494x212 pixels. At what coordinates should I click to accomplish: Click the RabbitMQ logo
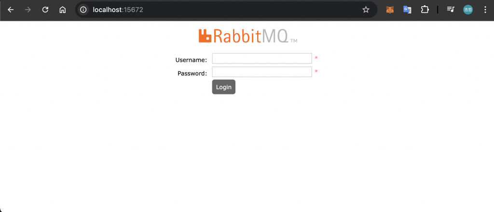247,36
